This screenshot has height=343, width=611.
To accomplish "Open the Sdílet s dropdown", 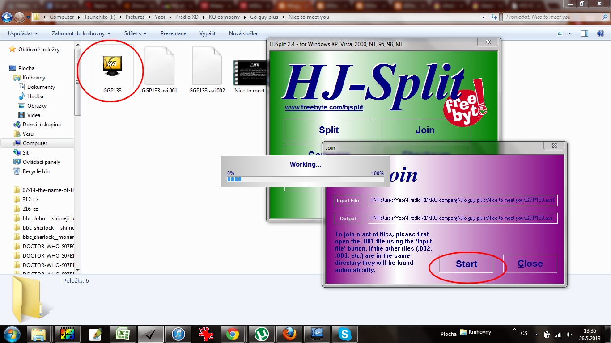I will coord(136,33).
